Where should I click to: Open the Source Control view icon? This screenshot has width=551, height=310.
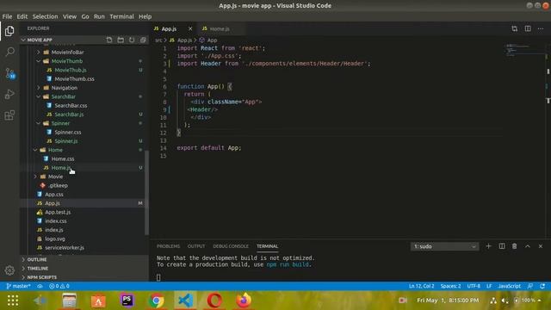click(9, 73)
